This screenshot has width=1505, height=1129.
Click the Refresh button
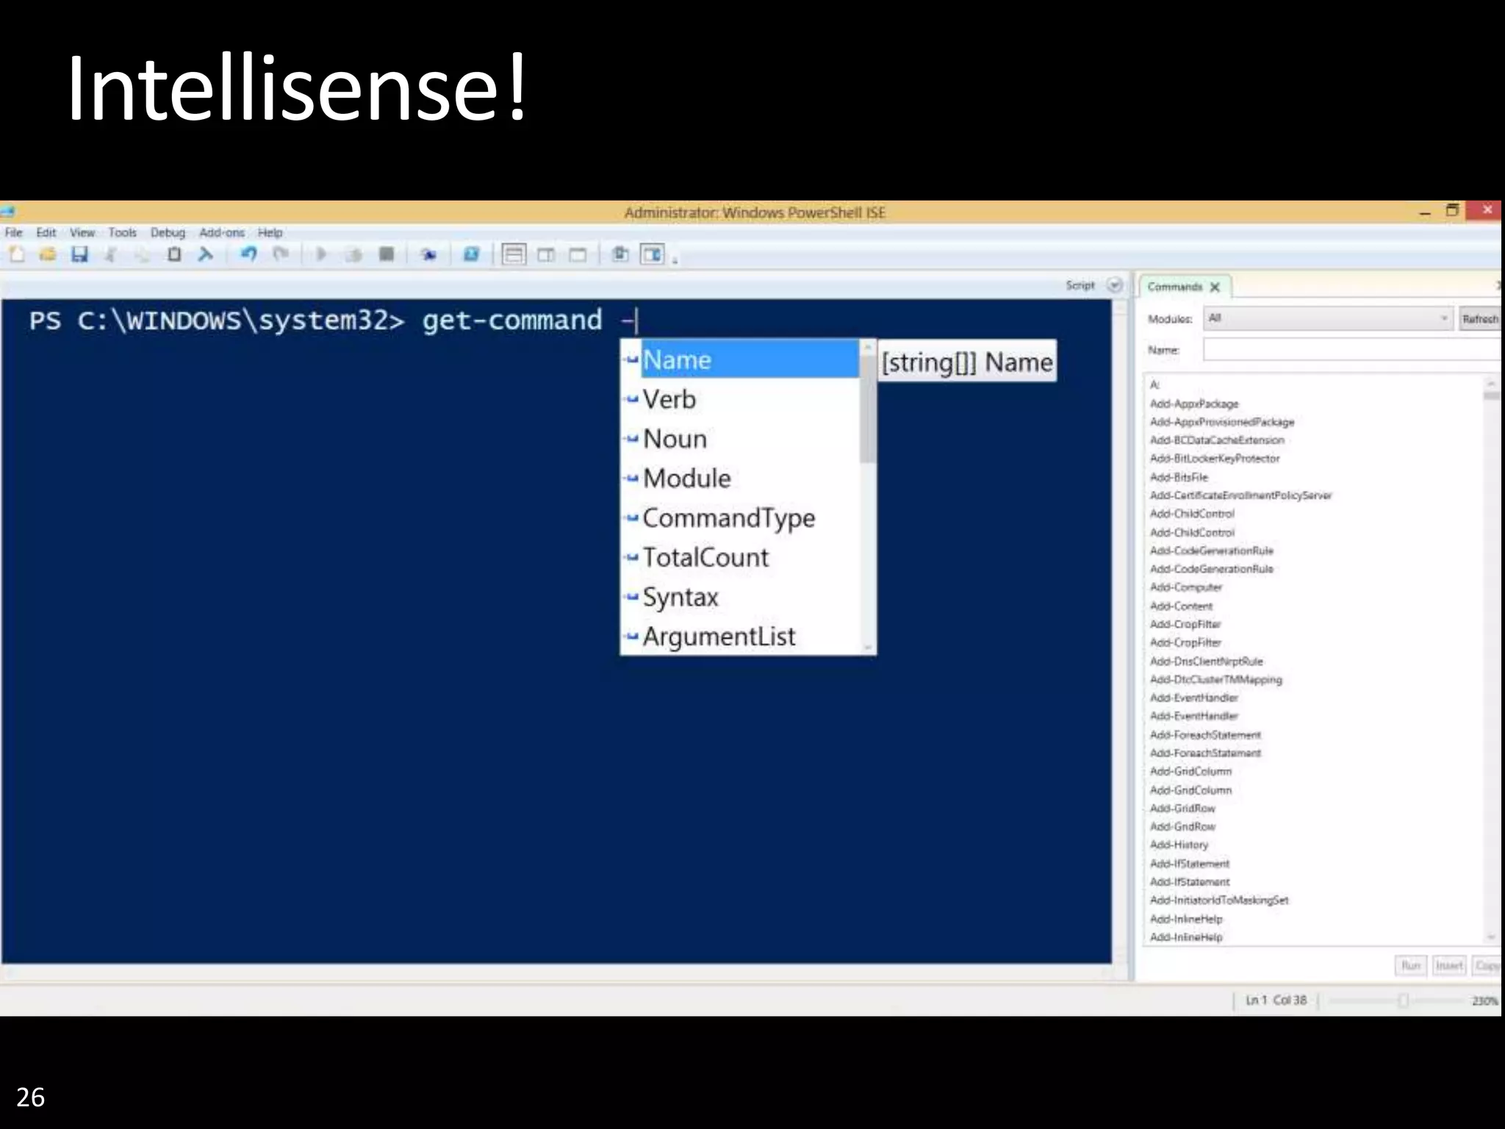point(1480,319)
